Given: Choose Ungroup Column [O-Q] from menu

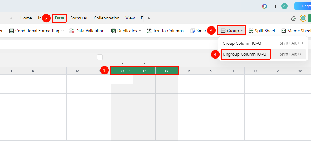Looking at the screenshot, I should click(263, 54).
